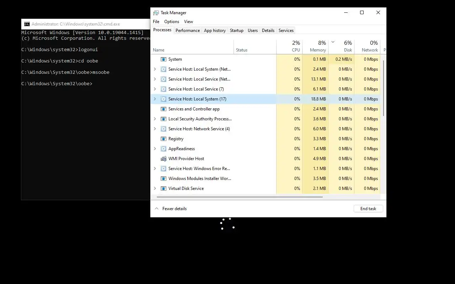Open the Options menu
The image size is (455, 284).
(x=172, y=22)
